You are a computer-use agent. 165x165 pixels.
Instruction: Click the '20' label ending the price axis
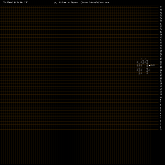tap(161, 130)
